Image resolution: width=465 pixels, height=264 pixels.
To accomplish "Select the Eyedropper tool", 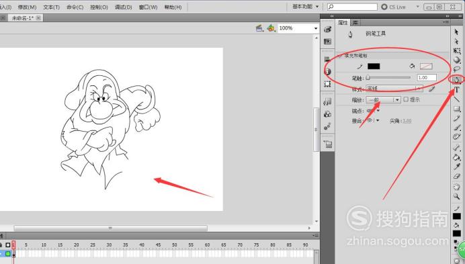I will 457,167.
